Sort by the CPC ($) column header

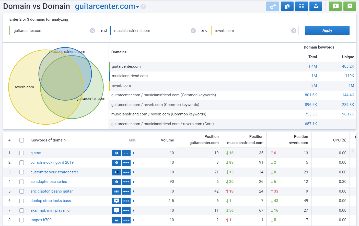coord(340,140)
